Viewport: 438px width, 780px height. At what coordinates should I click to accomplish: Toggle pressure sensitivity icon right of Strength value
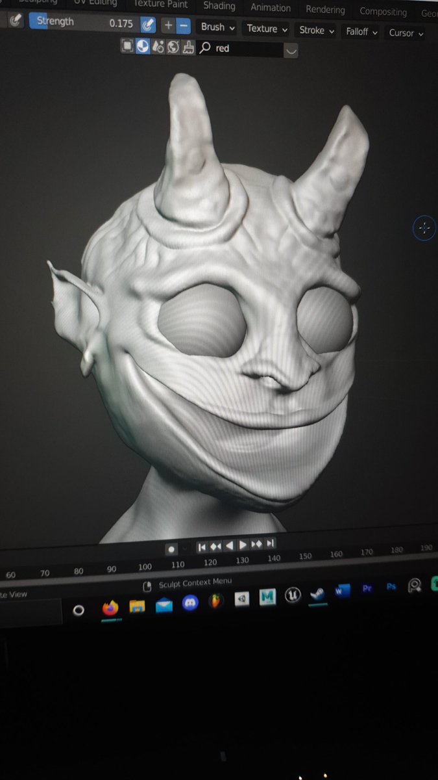(149, 25)
